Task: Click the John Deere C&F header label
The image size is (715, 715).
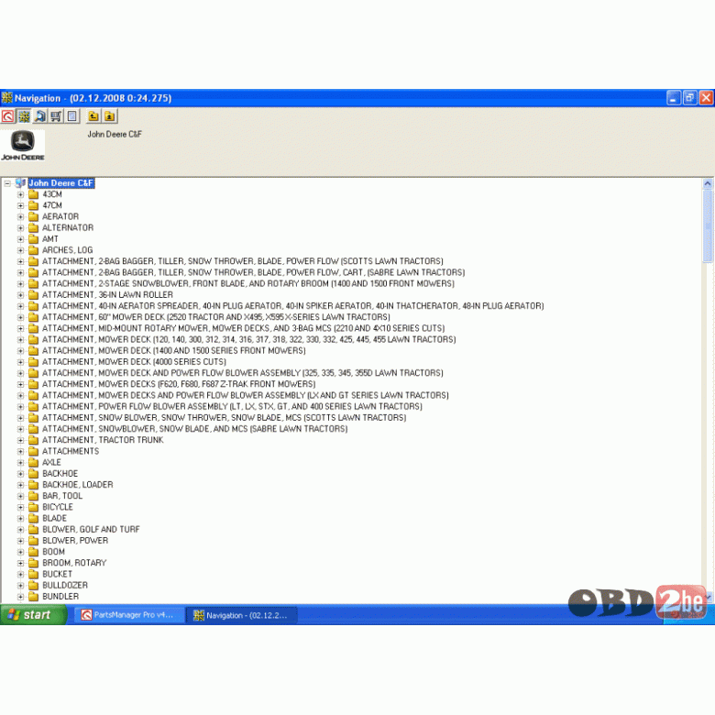Action: click(115, 135)
